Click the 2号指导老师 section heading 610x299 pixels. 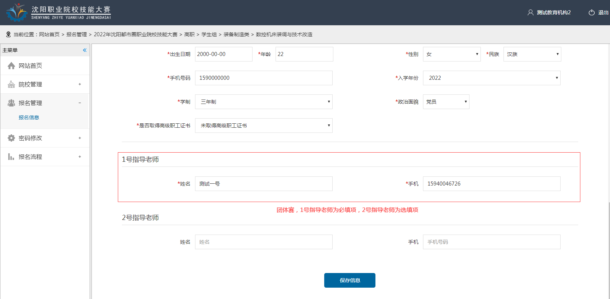141,218
